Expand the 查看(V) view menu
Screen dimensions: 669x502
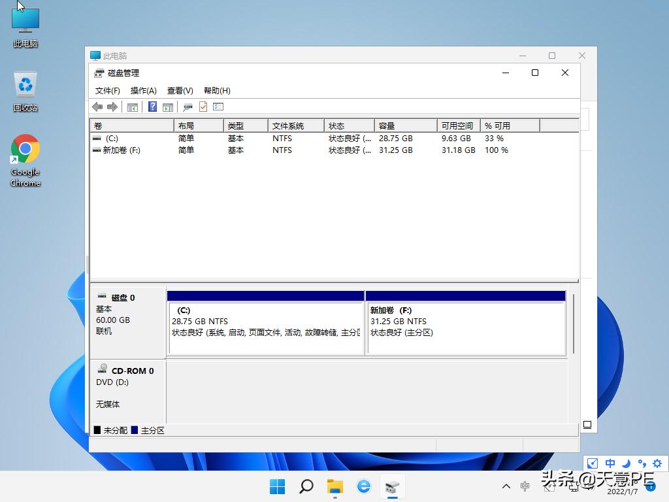click(x=180, y=90)
